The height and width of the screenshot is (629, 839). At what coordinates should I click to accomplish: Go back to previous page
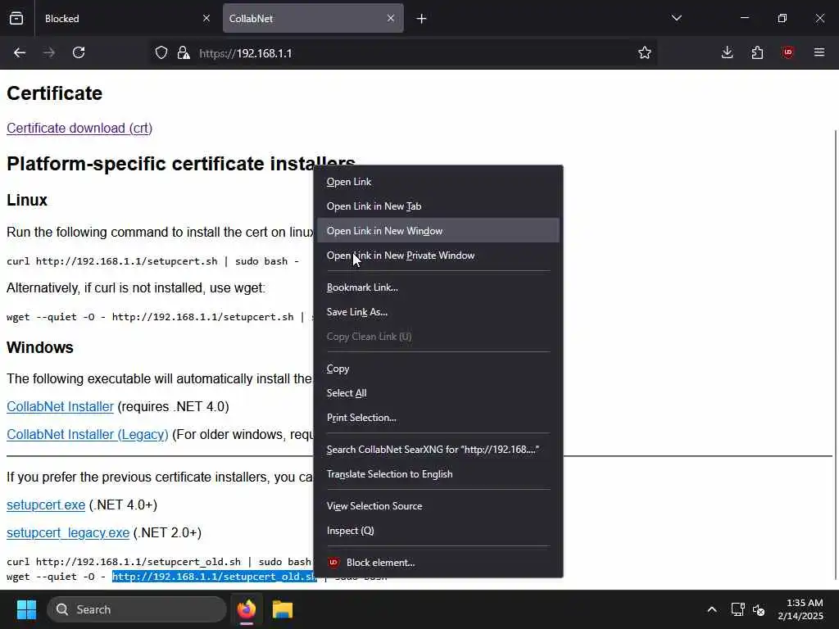click(x=20, y=52)
